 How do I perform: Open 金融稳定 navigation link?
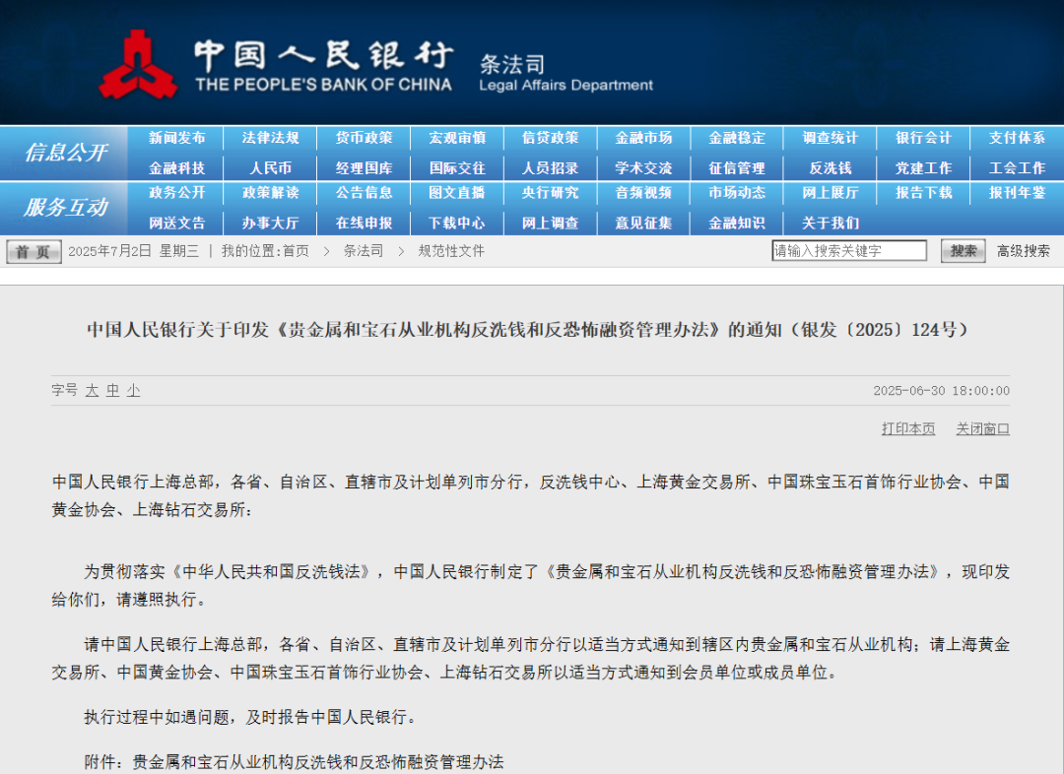[737, 138]
